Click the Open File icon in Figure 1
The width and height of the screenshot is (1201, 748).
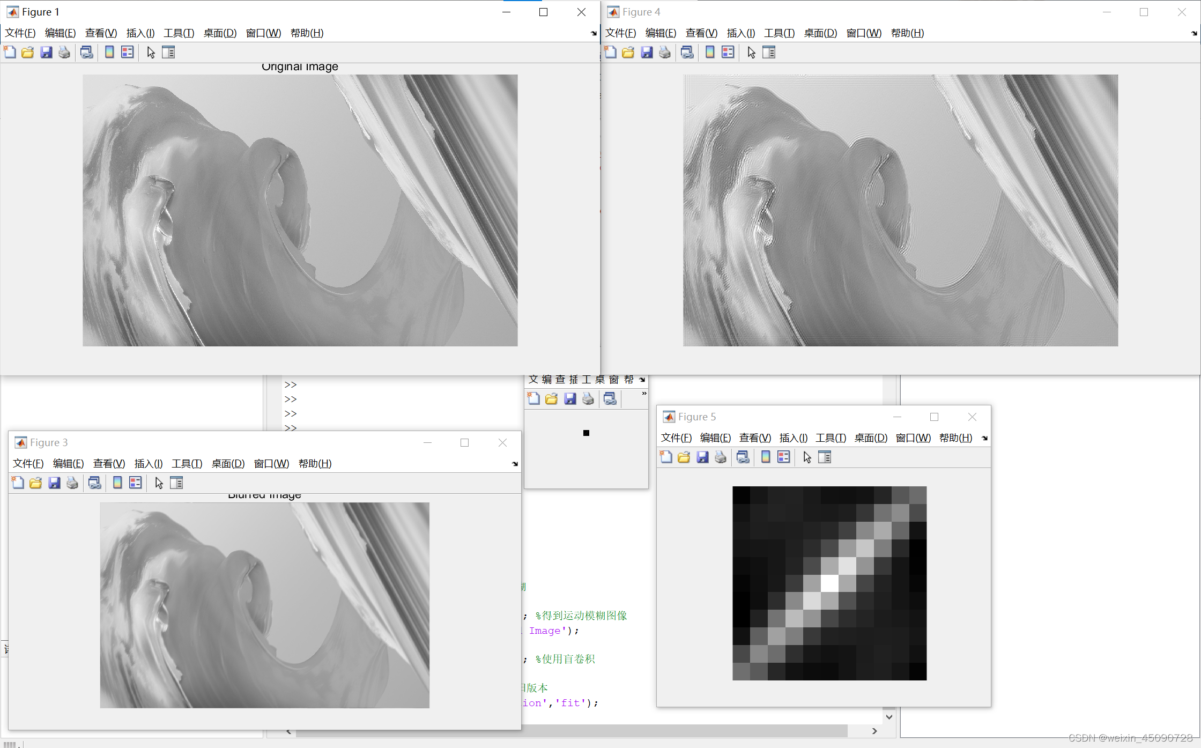(28, 52)
